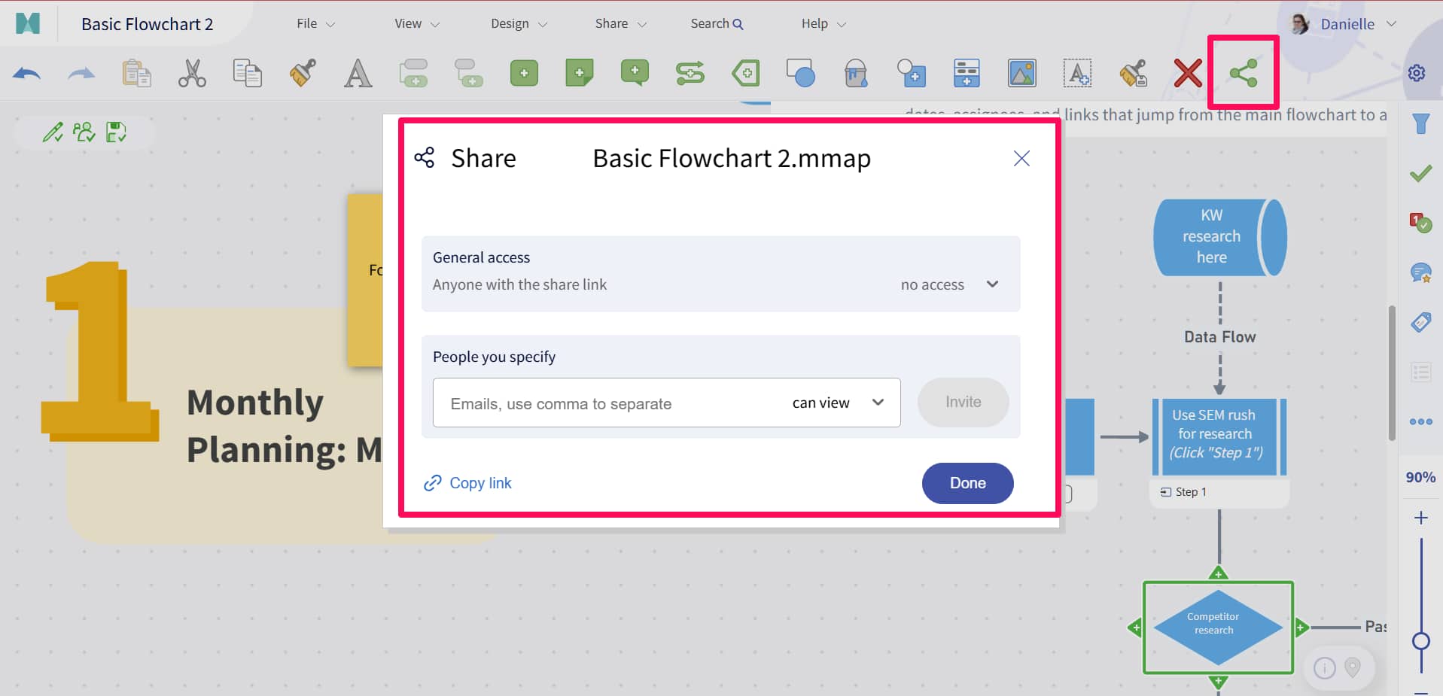
Task: Open the Design menu
Action: [519, 24]
